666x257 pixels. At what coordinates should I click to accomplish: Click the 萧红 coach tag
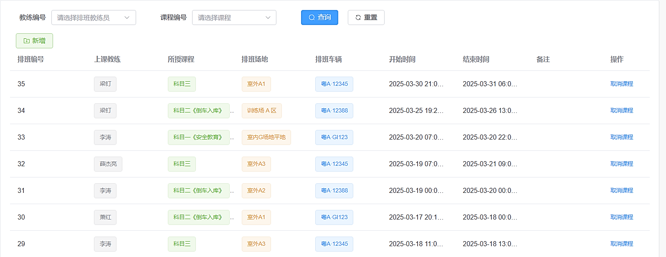[105, 217]
